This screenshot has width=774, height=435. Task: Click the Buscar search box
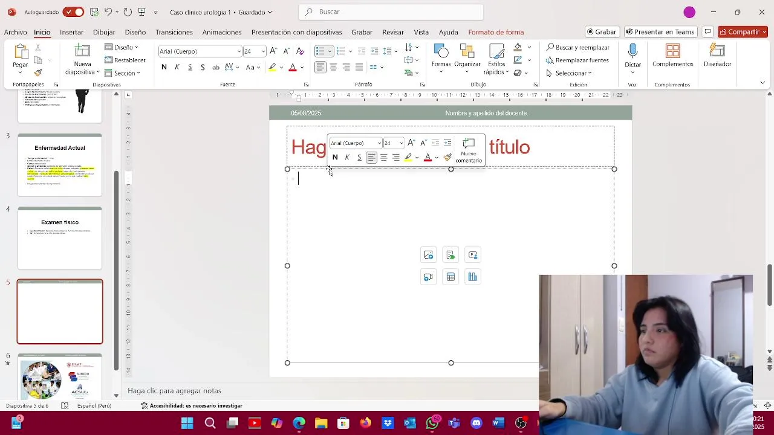tap(391, 12)
